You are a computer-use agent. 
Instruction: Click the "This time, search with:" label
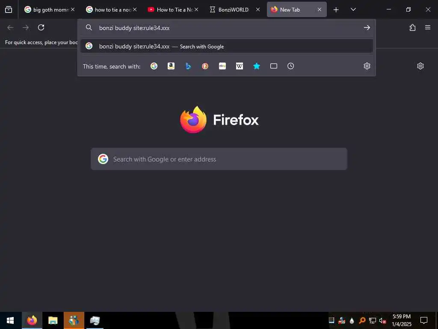click(x=112, y=66)
